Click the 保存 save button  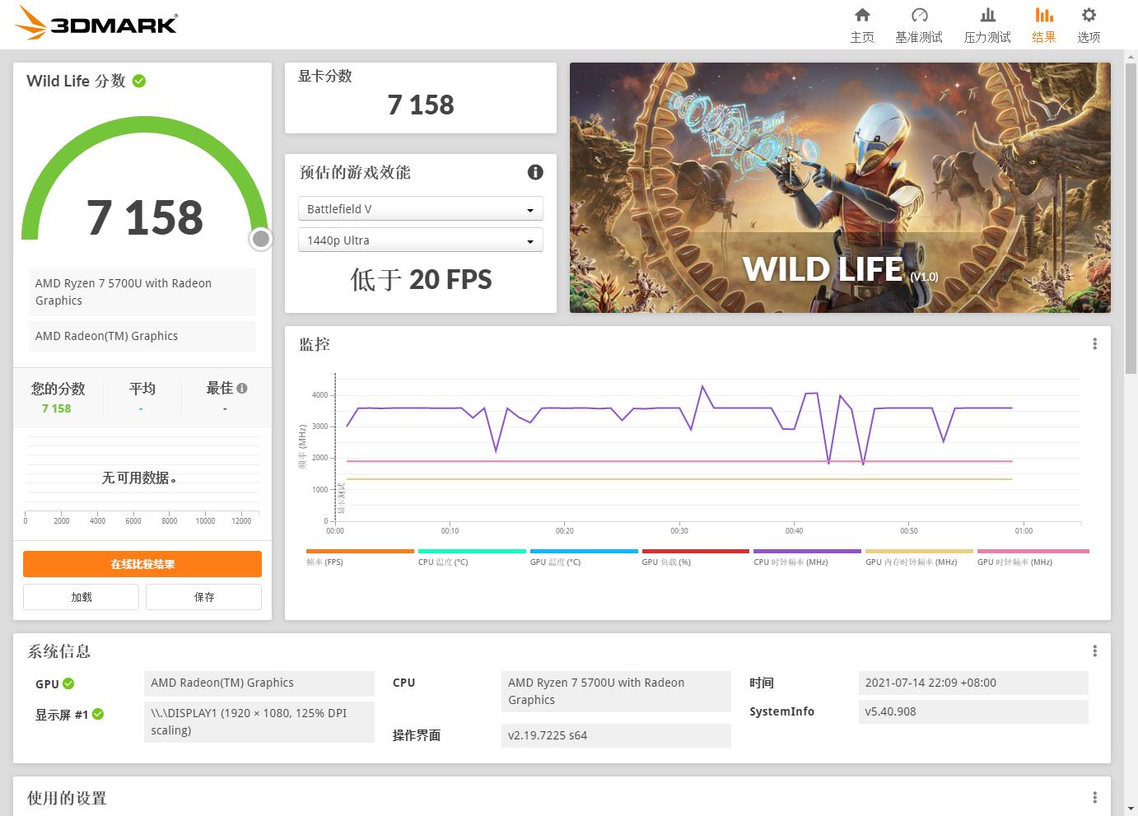tap(203, 596)
